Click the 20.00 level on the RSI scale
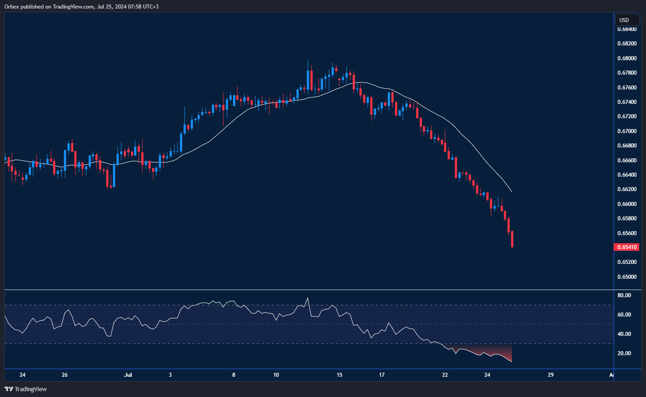646x397 pixels. click(624, 353)
